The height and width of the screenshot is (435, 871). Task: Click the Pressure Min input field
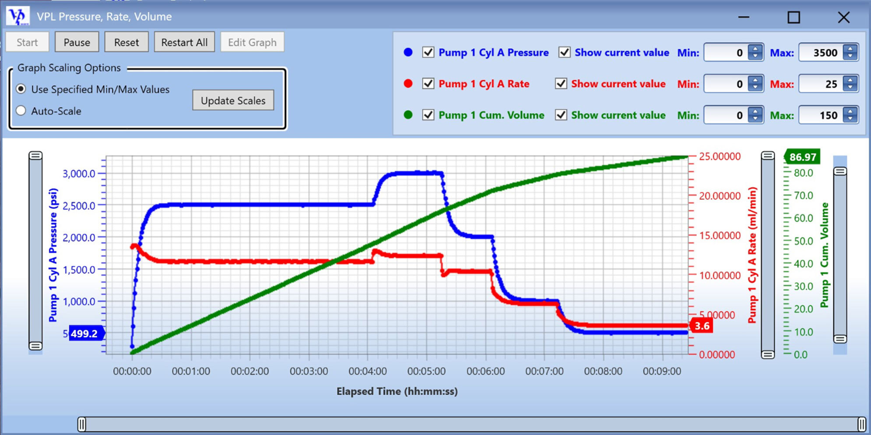[727, 52]
